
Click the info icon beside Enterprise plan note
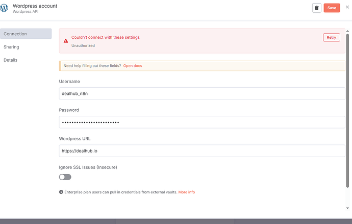[x=61, y=192]
